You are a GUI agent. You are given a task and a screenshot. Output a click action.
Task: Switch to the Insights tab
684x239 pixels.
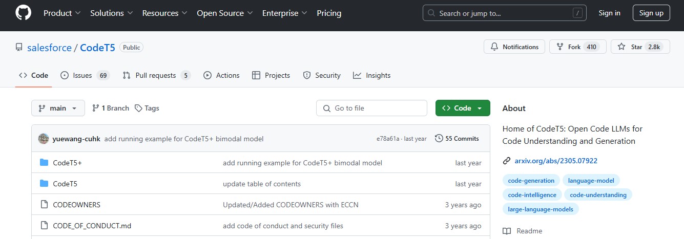pyautogui.click(x=372, y=75)
